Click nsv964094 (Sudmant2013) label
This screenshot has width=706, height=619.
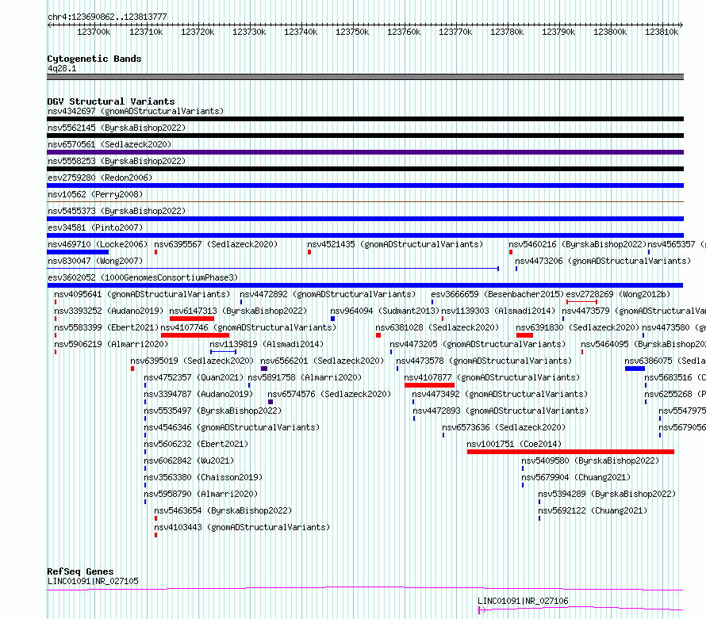point(385,311)
